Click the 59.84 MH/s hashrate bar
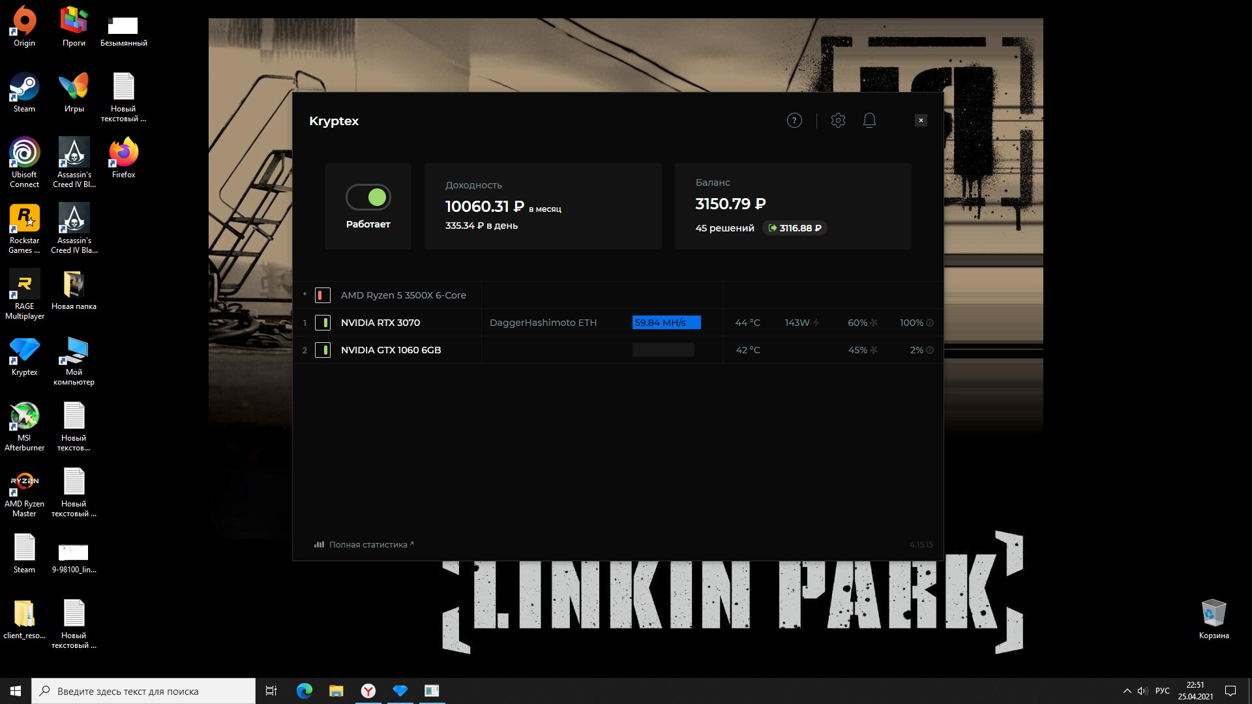The image size is (1252, 704). pos(666,323)
